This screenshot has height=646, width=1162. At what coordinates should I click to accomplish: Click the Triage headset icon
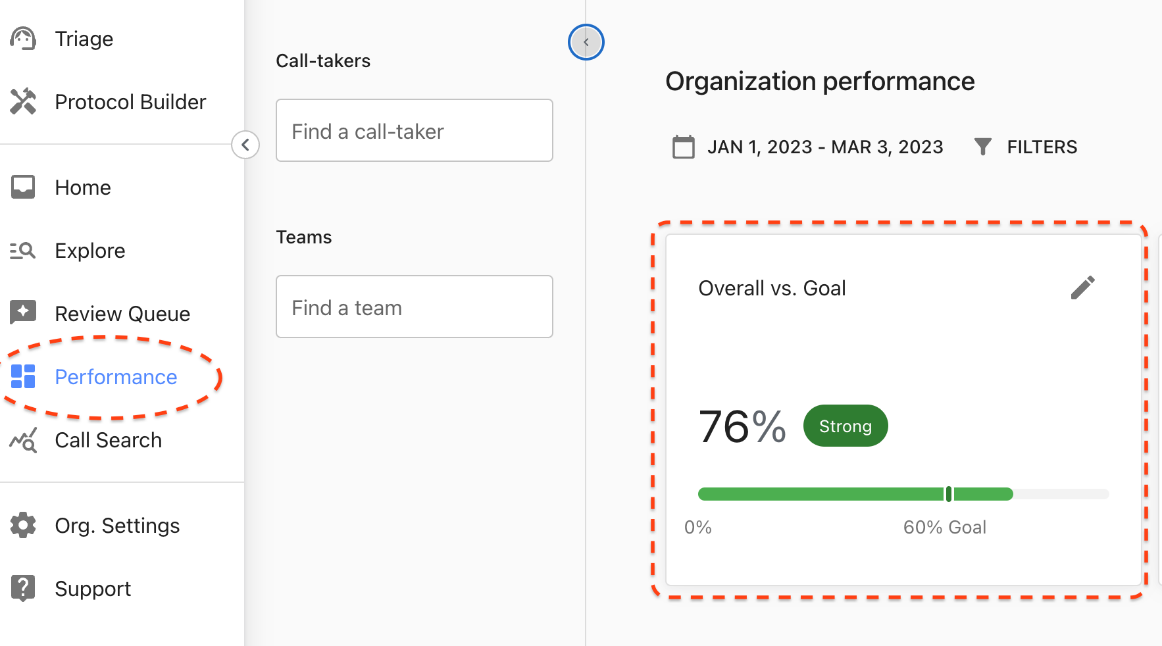click(23, 39)
